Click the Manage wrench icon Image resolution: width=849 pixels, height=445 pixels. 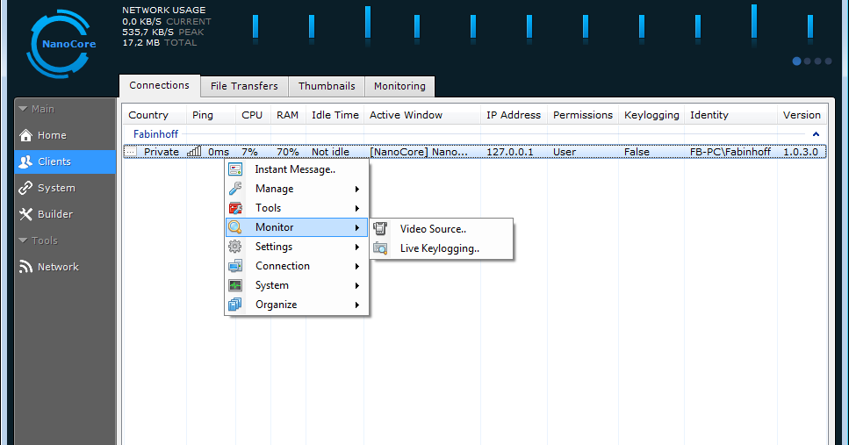point(235,189)
